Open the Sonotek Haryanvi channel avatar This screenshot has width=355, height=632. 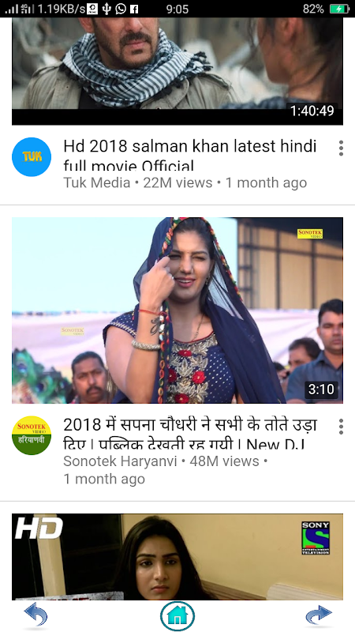coord(32,435)
